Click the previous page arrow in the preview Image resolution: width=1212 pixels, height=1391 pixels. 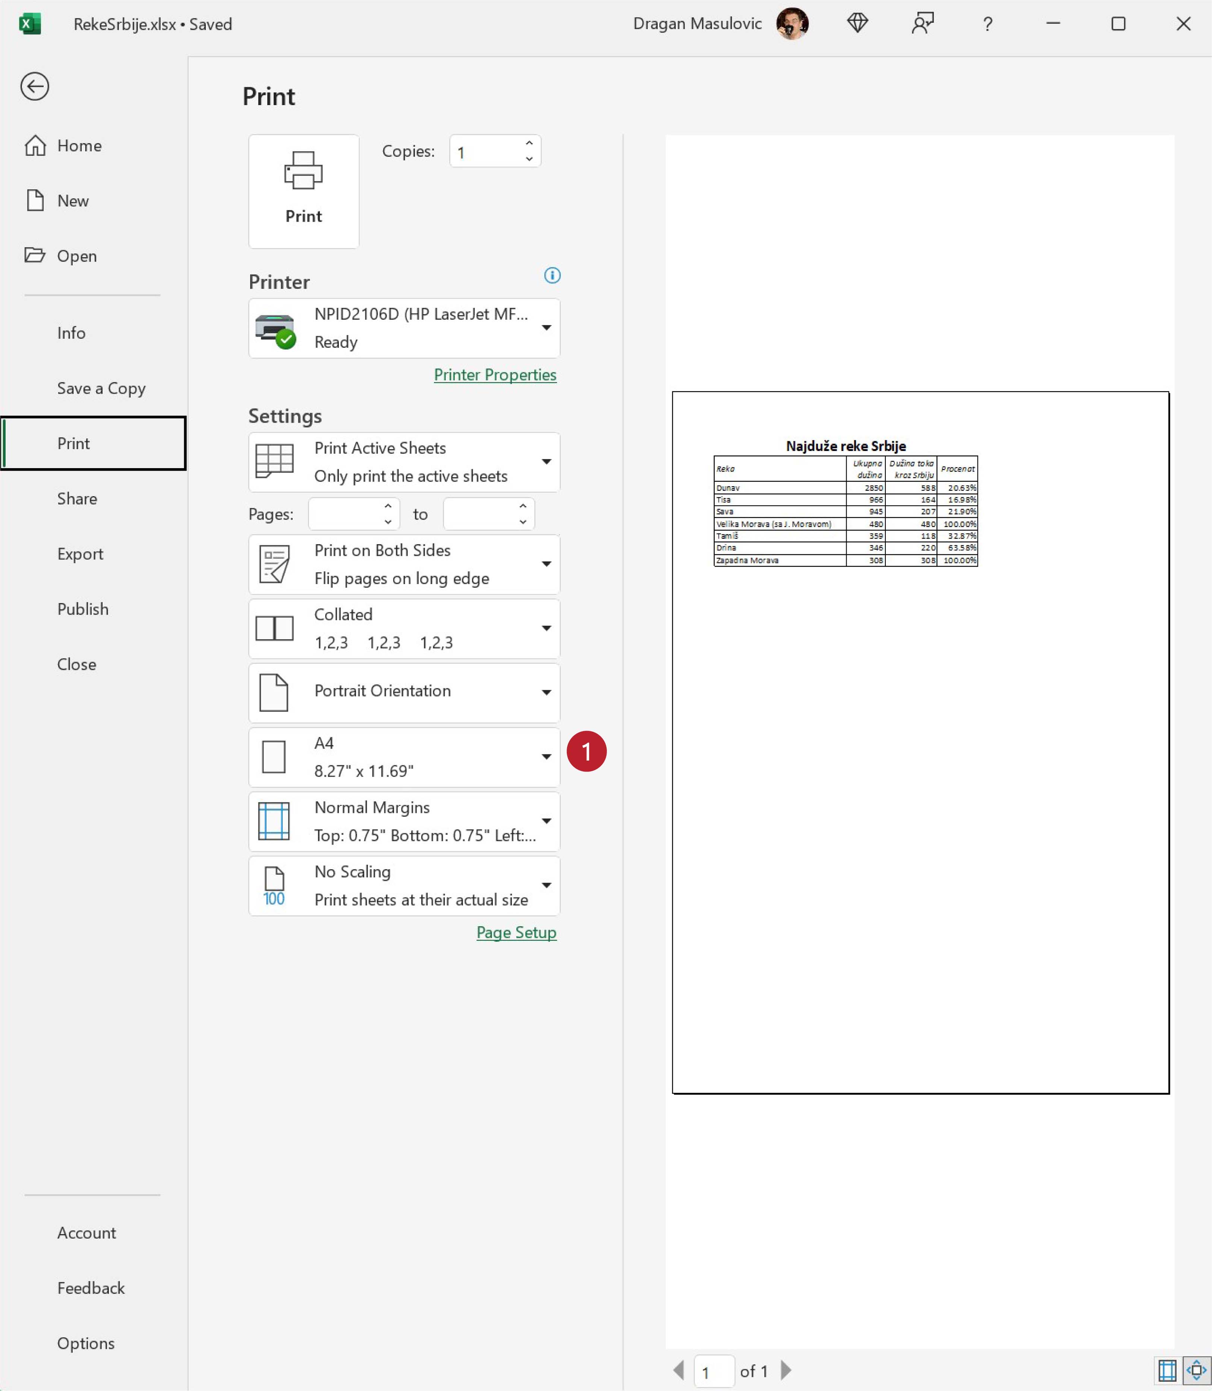[679, 1370]
